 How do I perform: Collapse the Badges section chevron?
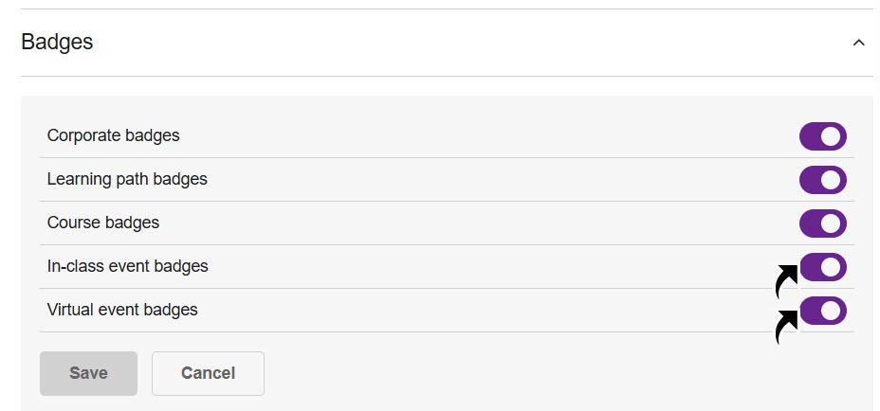tap(858, 43)
